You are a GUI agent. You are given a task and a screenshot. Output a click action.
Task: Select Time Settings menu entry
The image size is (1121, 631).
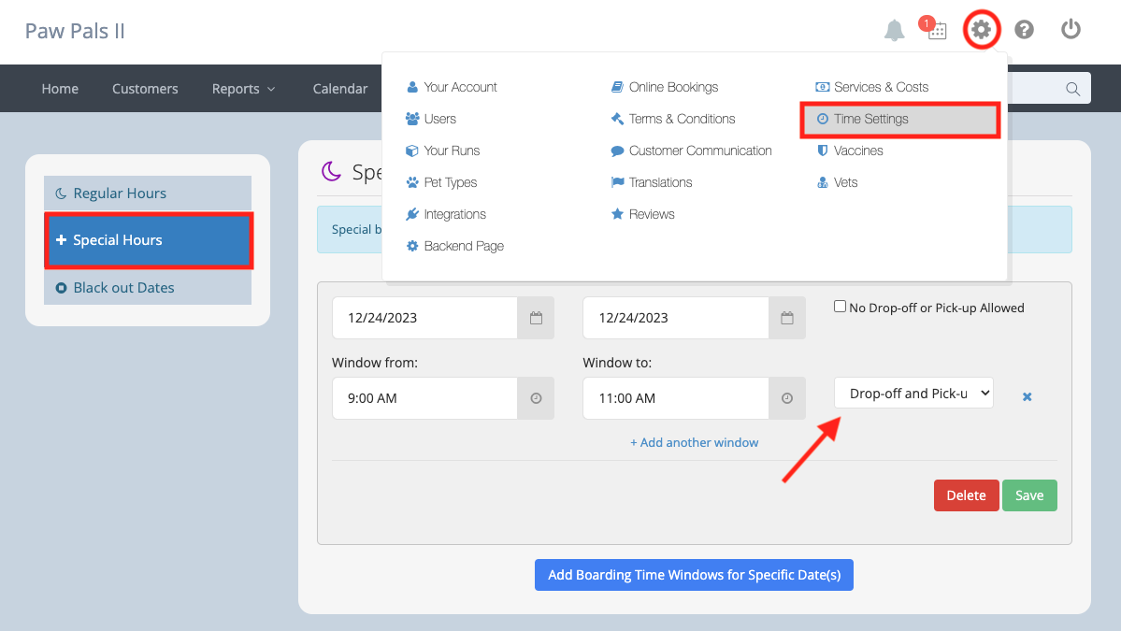(x=900, y=120)
